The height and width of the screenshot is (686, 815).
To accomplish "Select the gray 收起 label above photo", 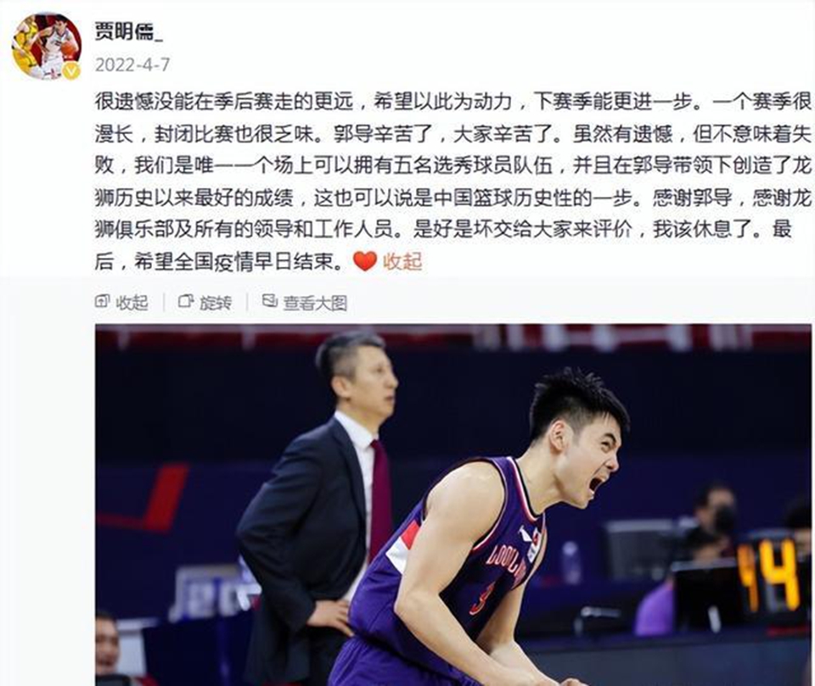I will click(x=132, y=302).
